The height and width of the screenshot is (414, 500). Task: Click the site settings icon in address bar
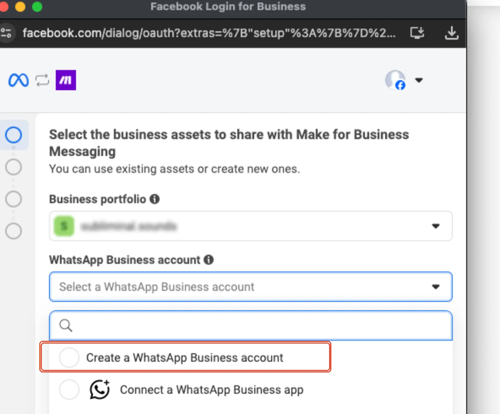coord(6,33)
